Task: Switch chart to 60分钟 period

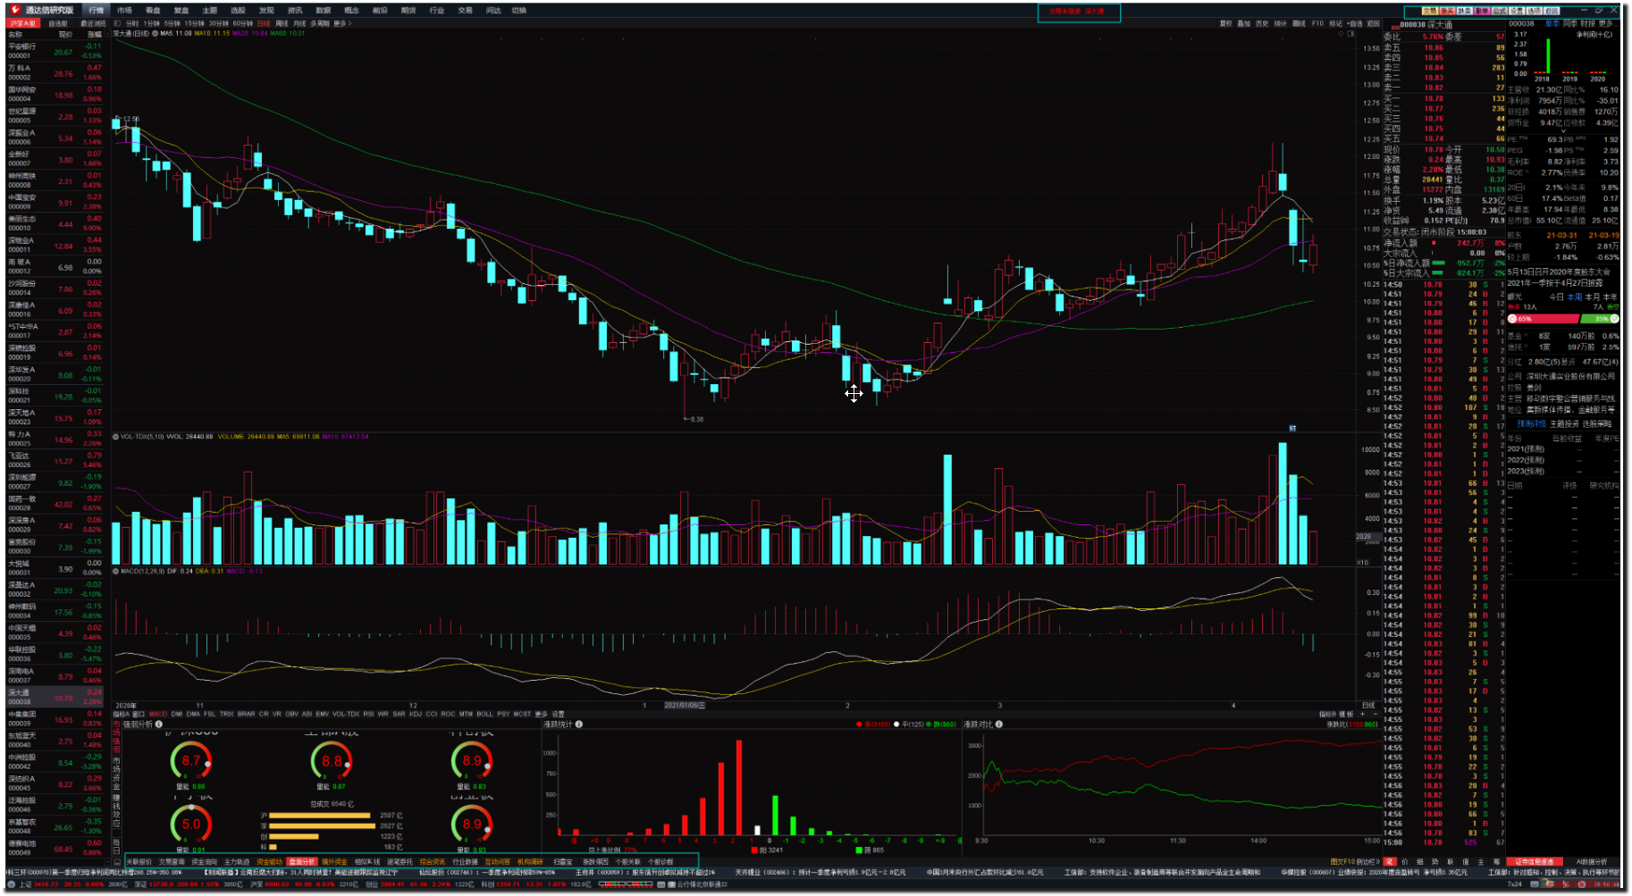Action: point(242,23)
